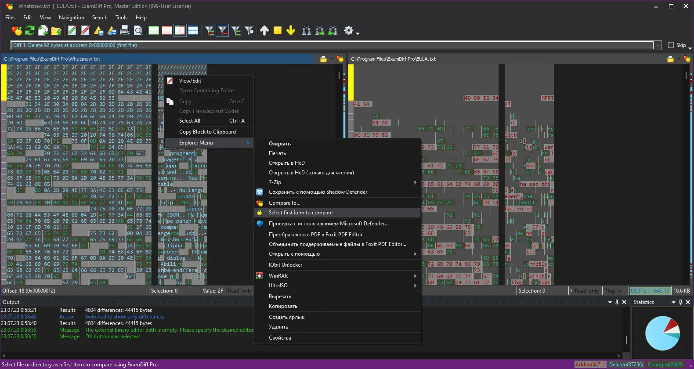Image resolution: width=694 pixels, height=369 pixels.
Task: Open the Diff 1 differences combo box dropdown
Action: pos(658,45)
